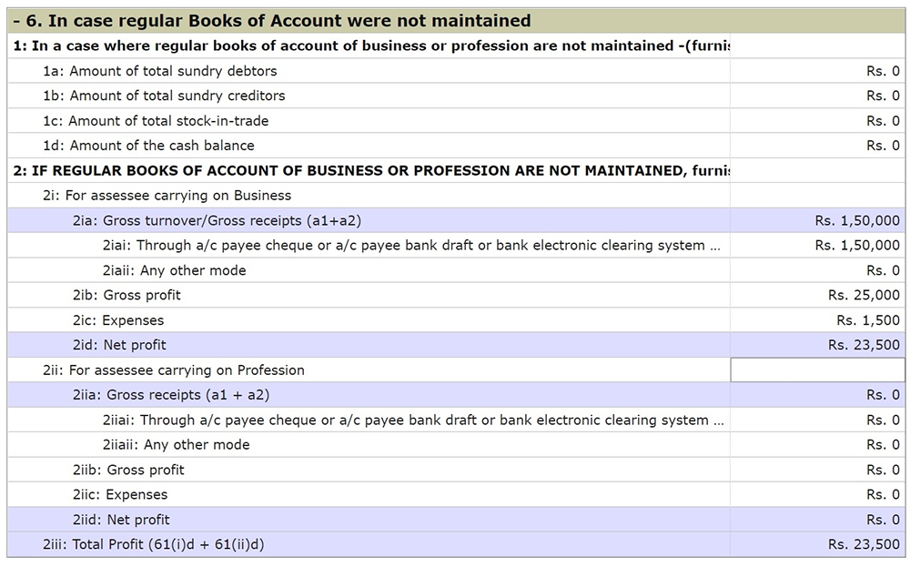Click business Expenses value Rs. 1,500
910x567 pixels.
(x=868, y=320)
